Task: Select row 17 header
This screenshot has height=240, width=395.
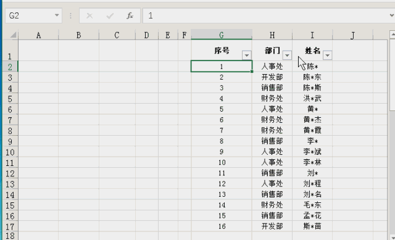Action: (10, 226)
